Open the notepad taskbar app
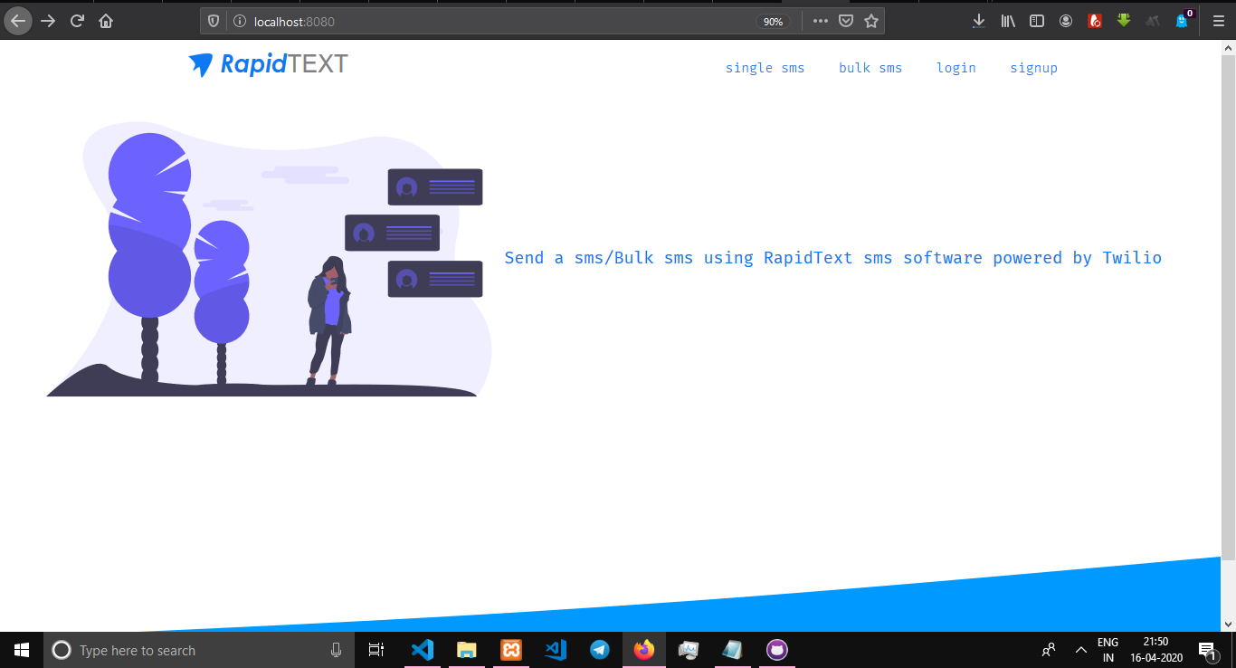 (733, 650)
